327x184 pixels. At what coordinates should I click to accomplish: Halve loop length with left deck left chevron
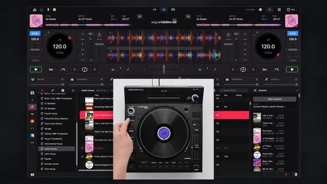75,70
